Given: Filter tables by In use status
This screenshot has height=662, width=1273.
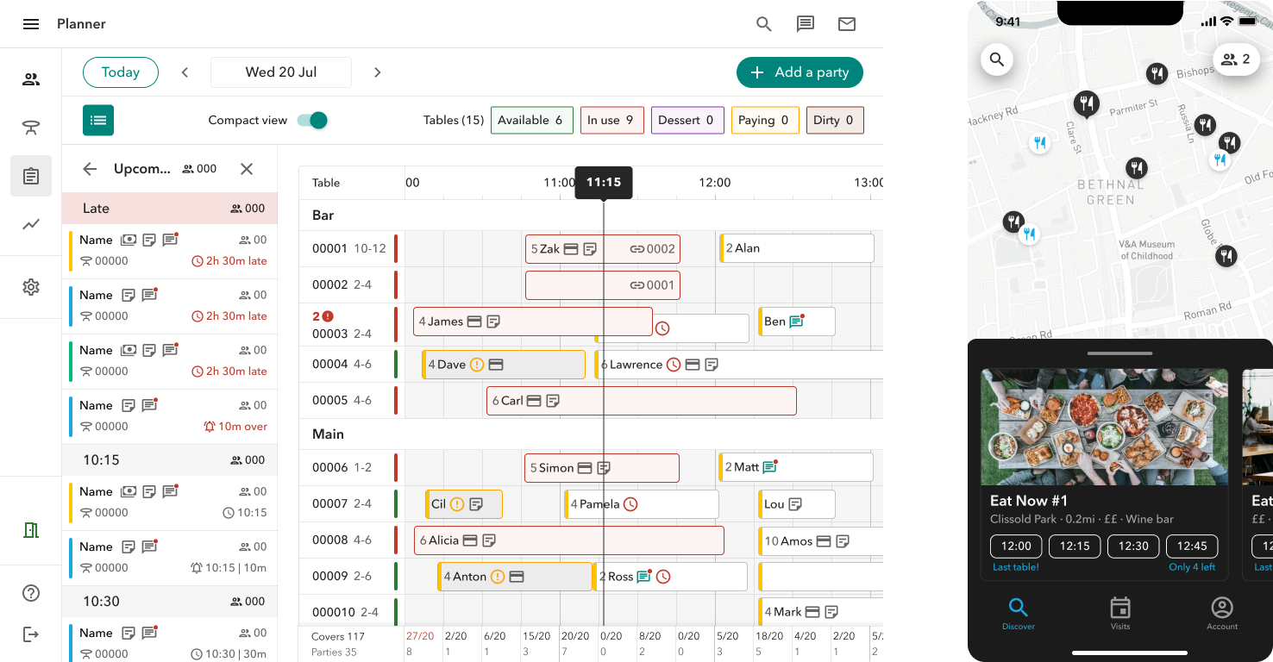Looking at the screenshot, I should coord(611,120).
